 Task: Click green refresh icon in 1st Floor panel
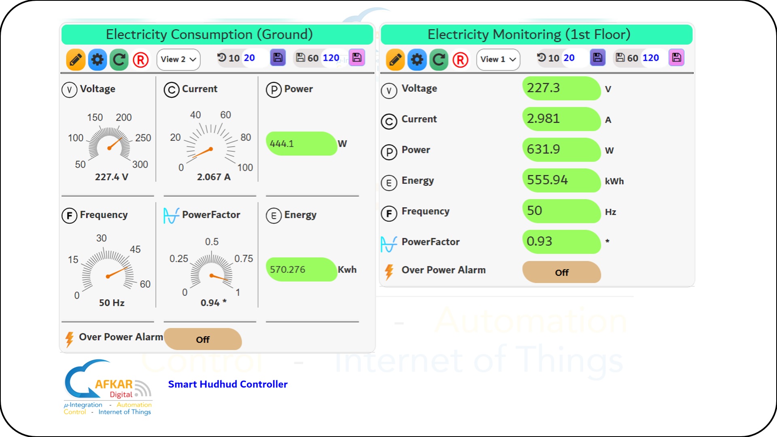[x=438, y=60]
